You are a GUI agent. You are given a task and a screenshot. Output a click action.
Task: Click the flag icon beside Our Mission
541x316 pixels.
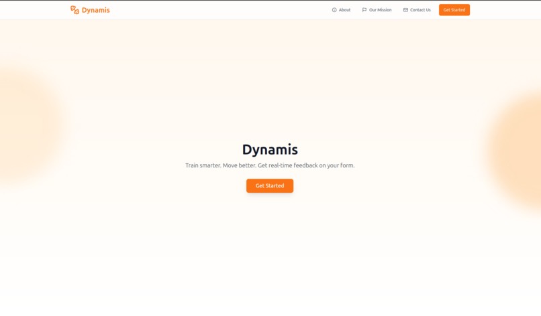click(364, 10)
